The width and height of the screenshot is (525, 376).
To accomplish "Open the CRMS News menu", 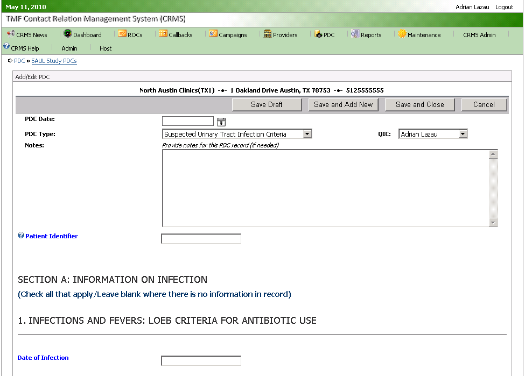I will point(32,35).
